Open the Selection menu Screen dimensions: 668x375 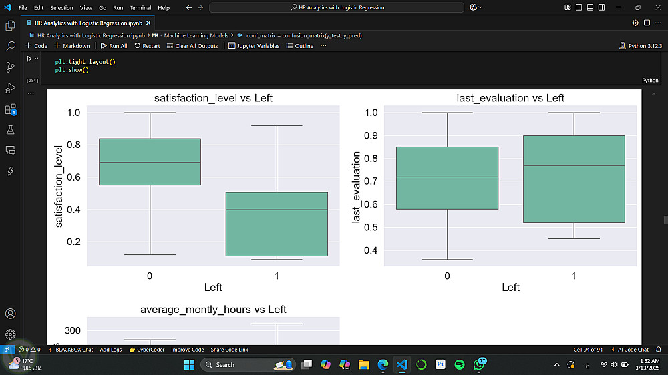pyautogui.click(x=61, y=7)
